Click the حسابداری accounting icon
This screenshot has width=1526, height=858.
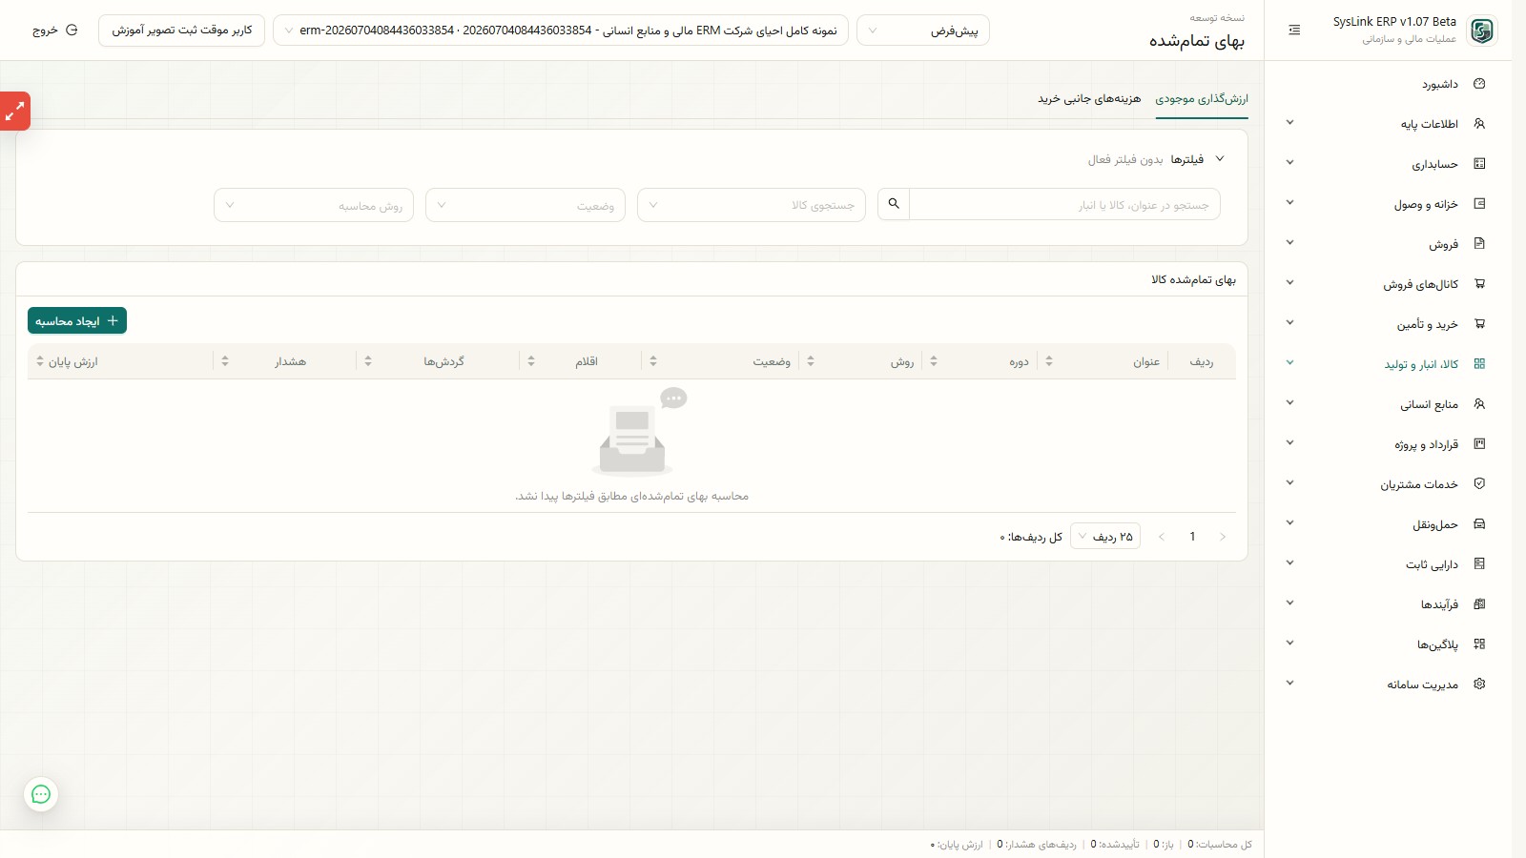[x=1479, y=164]
